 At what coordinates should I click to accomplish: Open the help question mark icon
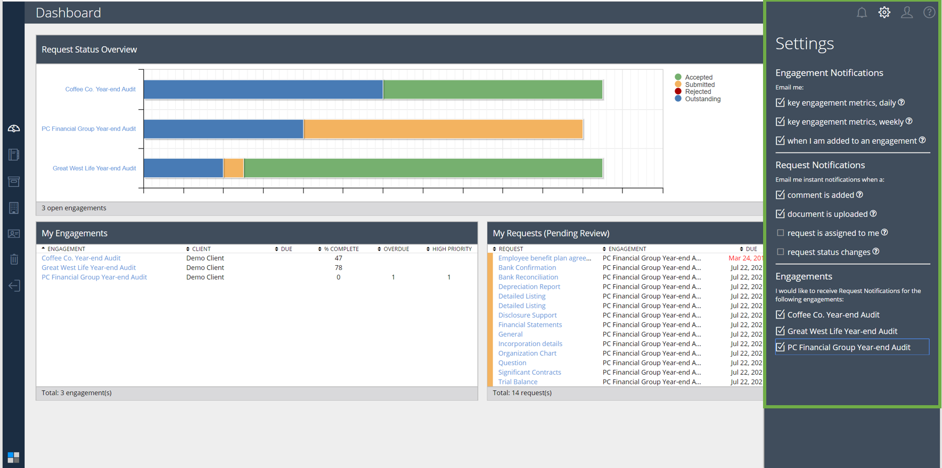[x=929, y=13]
